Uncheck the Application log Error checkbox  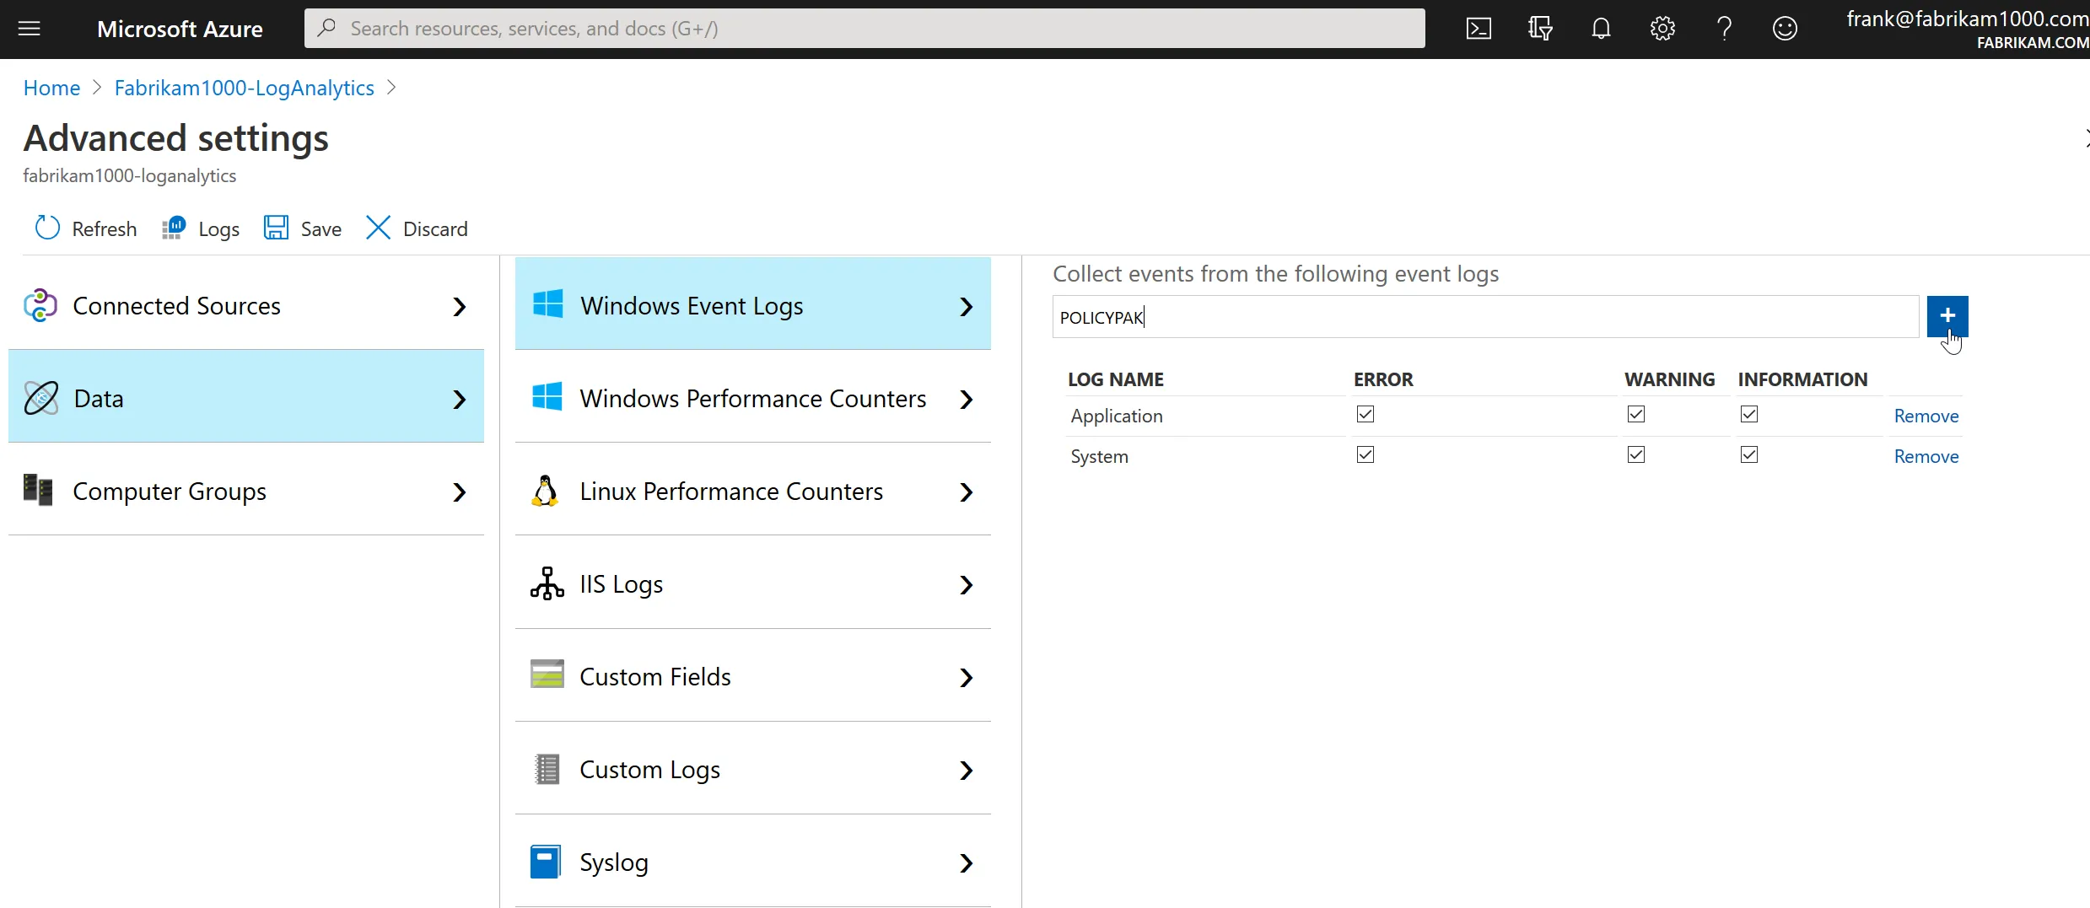click(x=1366, y=414)
